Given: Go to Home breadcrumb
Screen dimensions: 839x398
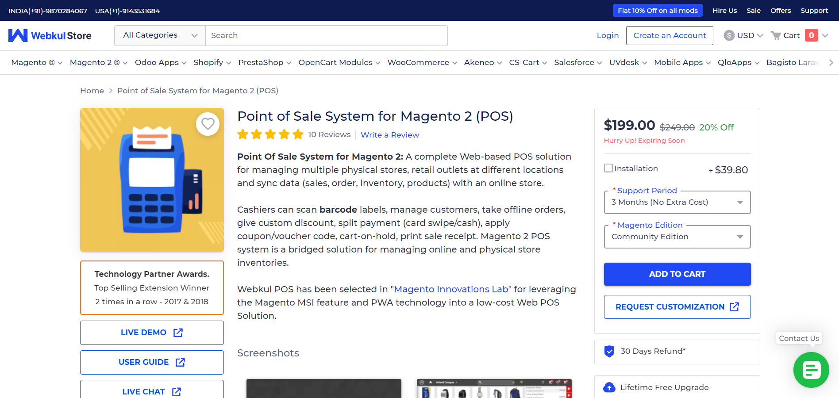Looking at the screenshot, I should 92,91.
